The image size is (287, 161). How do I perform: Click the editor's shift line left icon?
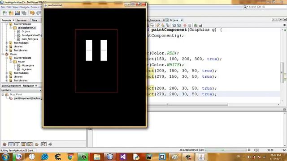click(174, 25)
